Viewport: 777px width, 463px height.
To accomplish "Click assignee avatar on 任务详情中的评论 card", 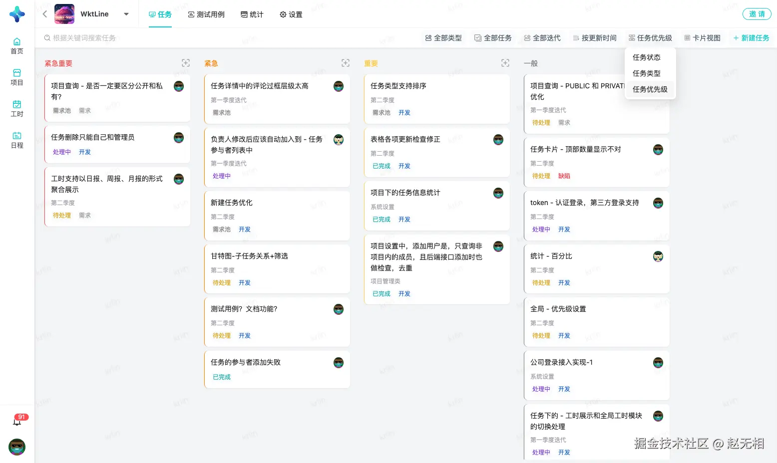I will click(339, 86).
